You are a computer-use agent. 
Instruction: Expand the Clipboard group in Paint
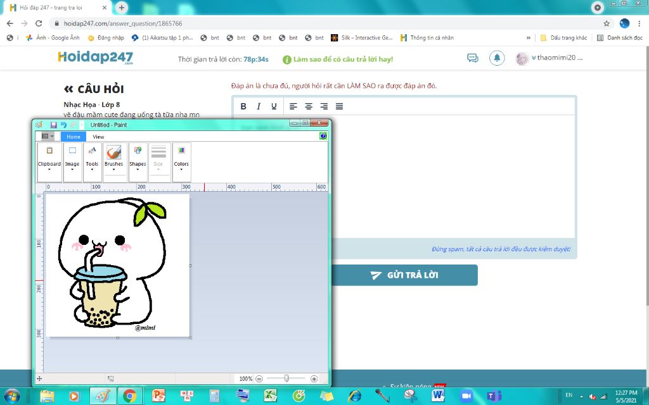tap(49, 162)
